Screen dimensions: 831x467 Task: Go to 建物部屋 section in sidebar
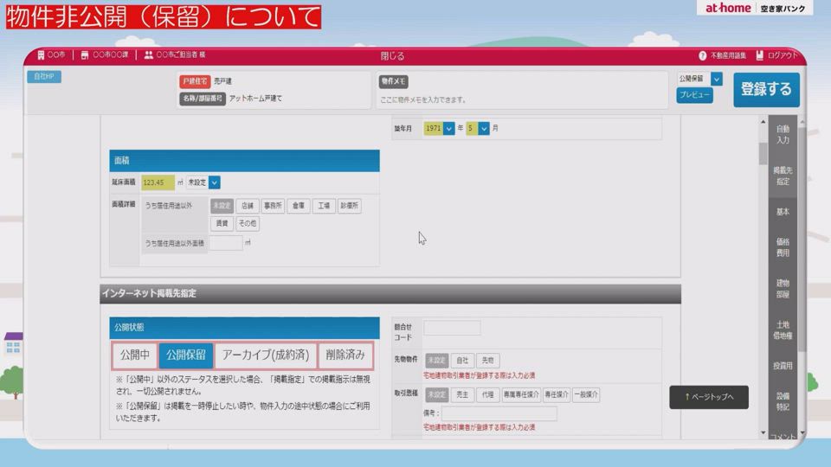coord(783,289)
